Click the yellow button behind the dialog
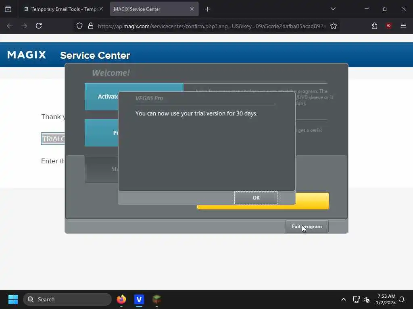The width and height of the screenshot is (413, 309). click(x=312, y=201)
